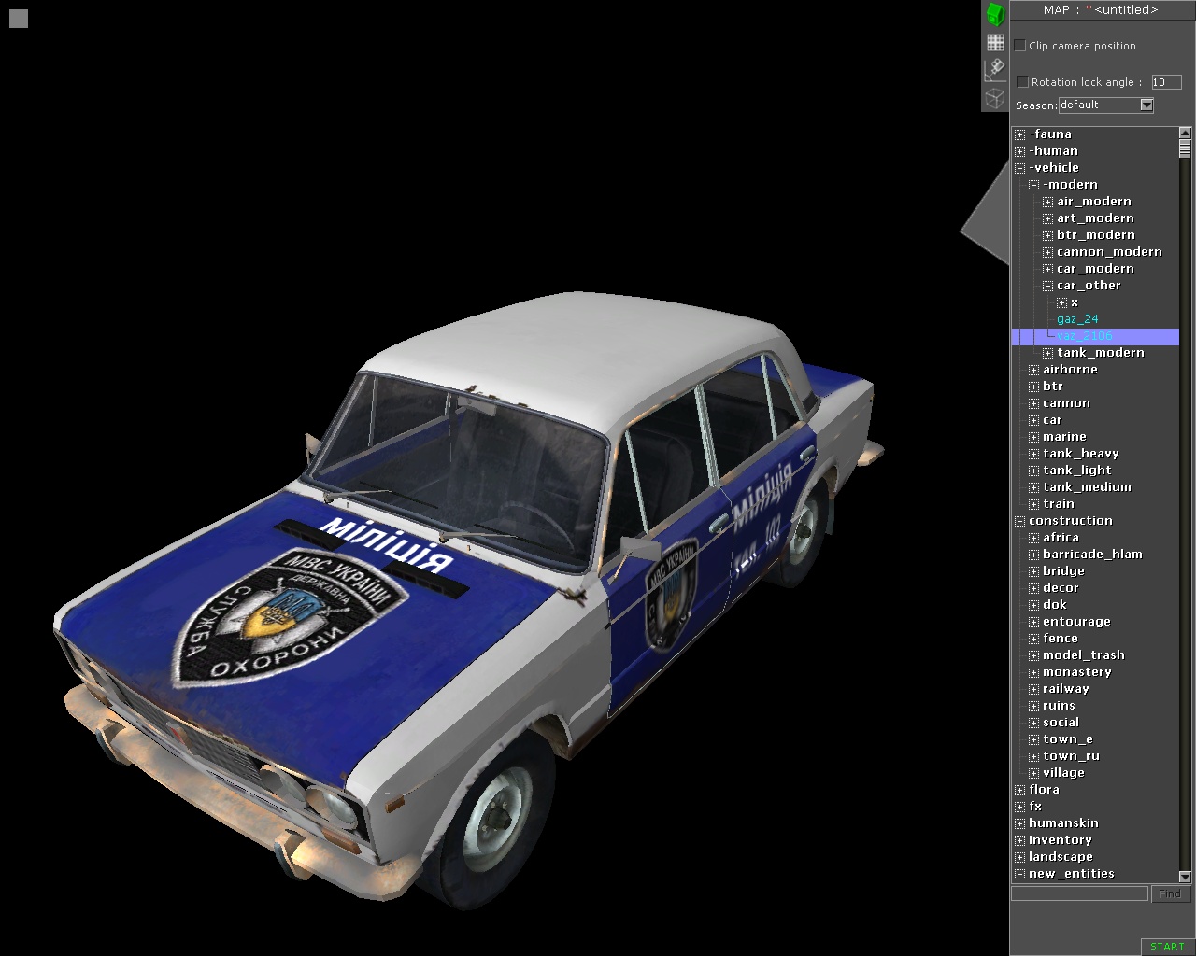Click the wireframe cube icon
The width and height of the screenshot is (1196, 956).
995,98
